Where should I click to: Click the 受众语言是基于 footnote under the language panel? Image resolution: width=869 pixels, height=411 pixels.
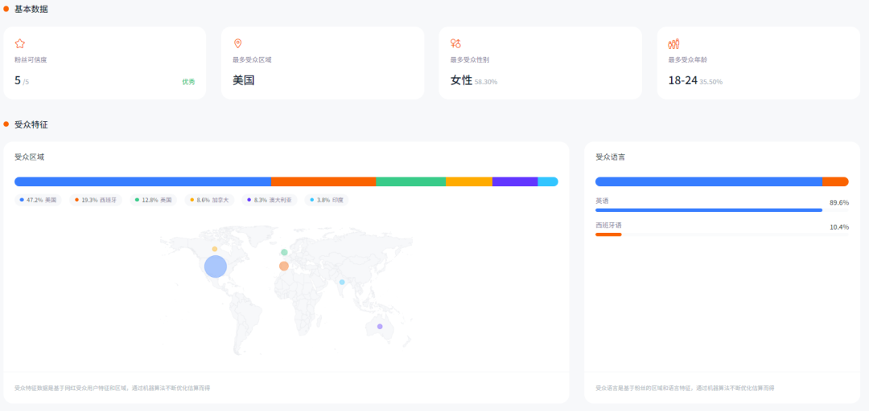click(x=685, y=388)
